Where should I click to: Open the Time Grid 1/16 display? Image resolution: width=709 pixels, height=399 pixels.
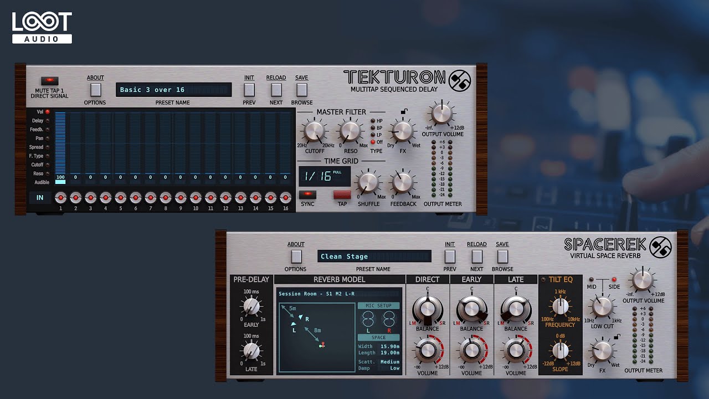[x=325, y=176]
